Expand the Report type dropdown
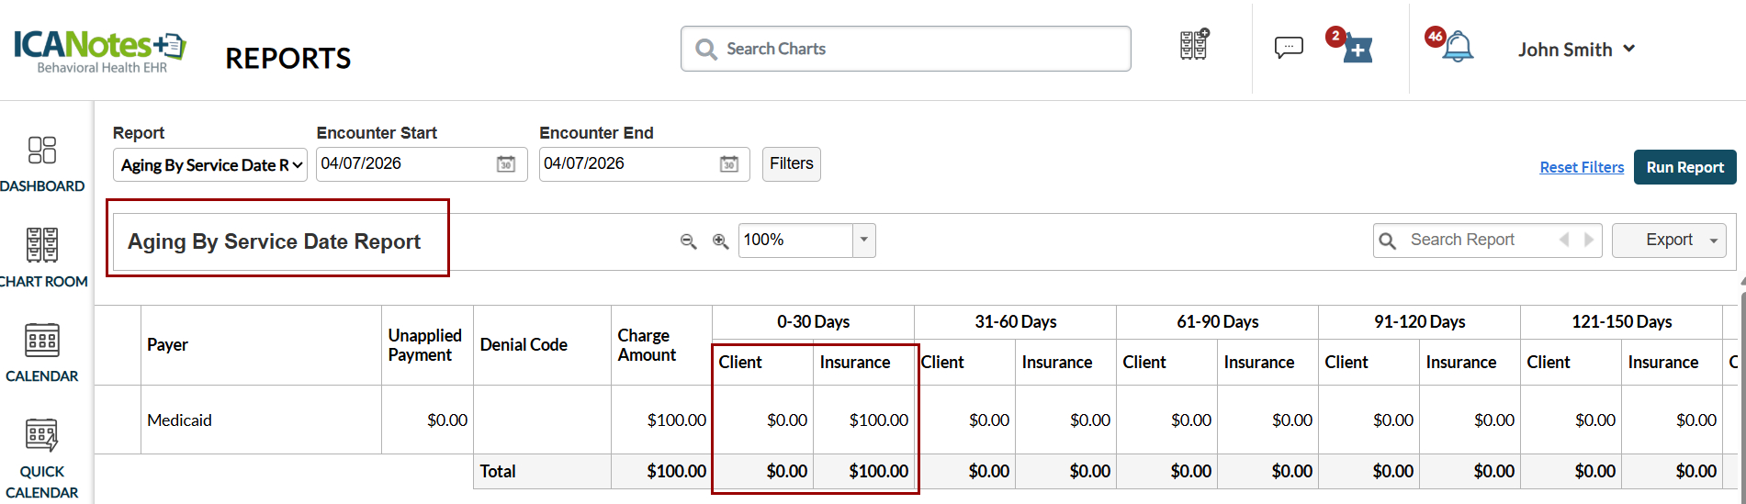This screenshot has height=504, width=1746. (x=210, y=165)
